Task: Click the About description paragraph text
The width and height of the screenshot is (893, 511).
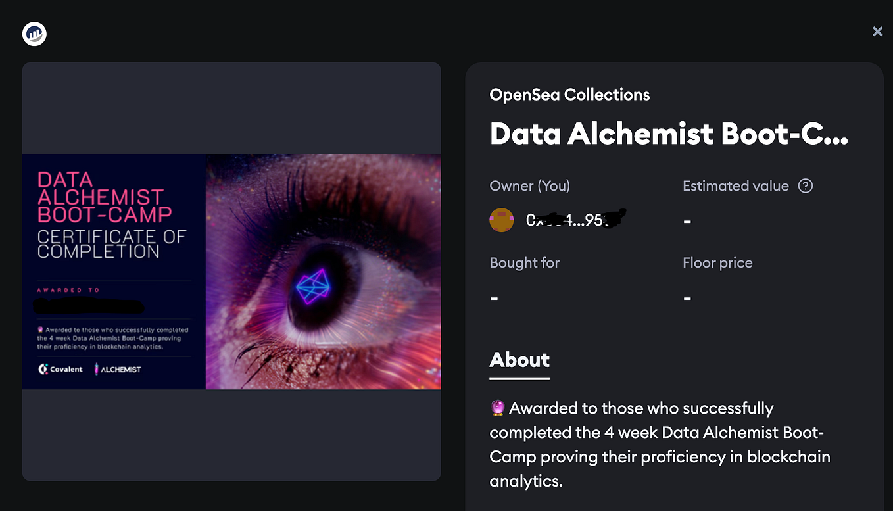Action: pos(660,445)
